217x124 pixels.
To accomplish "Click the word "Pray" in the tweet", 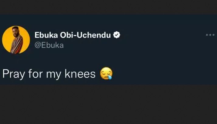I will [12, 74].
